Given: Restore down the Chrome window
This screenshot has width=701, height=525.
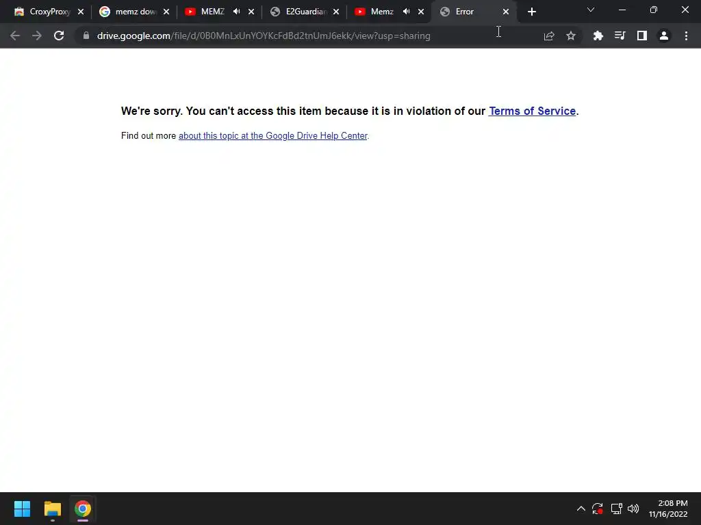Looking at the screenshot, I should tap(654, 10).
